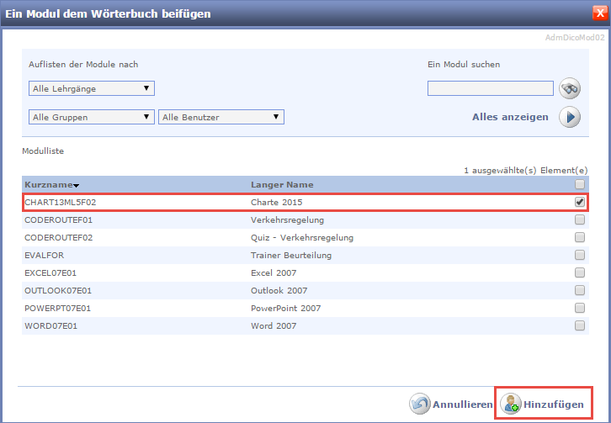Expand the Alle Gruppen dropdown
Image resolution: width=611 pixels, height=423 pixels.
pos(91,117)
